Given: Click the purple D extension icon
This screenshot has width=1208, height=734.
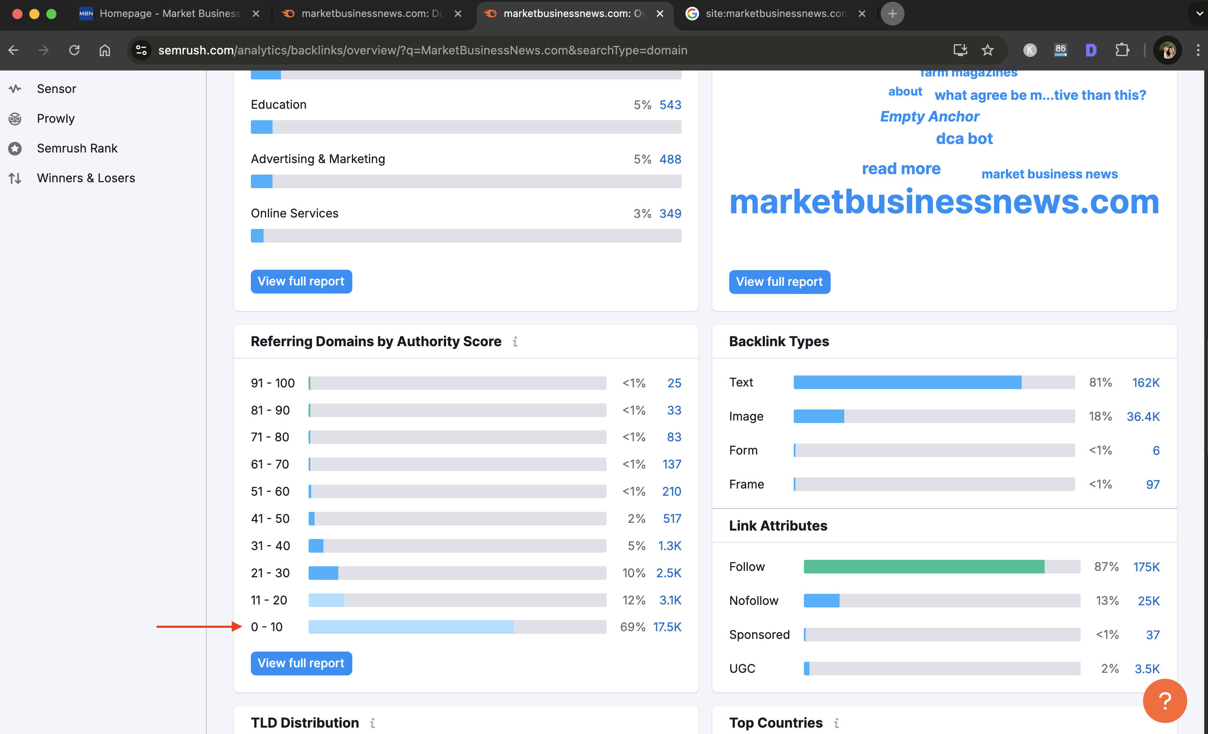Looking at the screenshot, I should click(x=1091, y=50).
